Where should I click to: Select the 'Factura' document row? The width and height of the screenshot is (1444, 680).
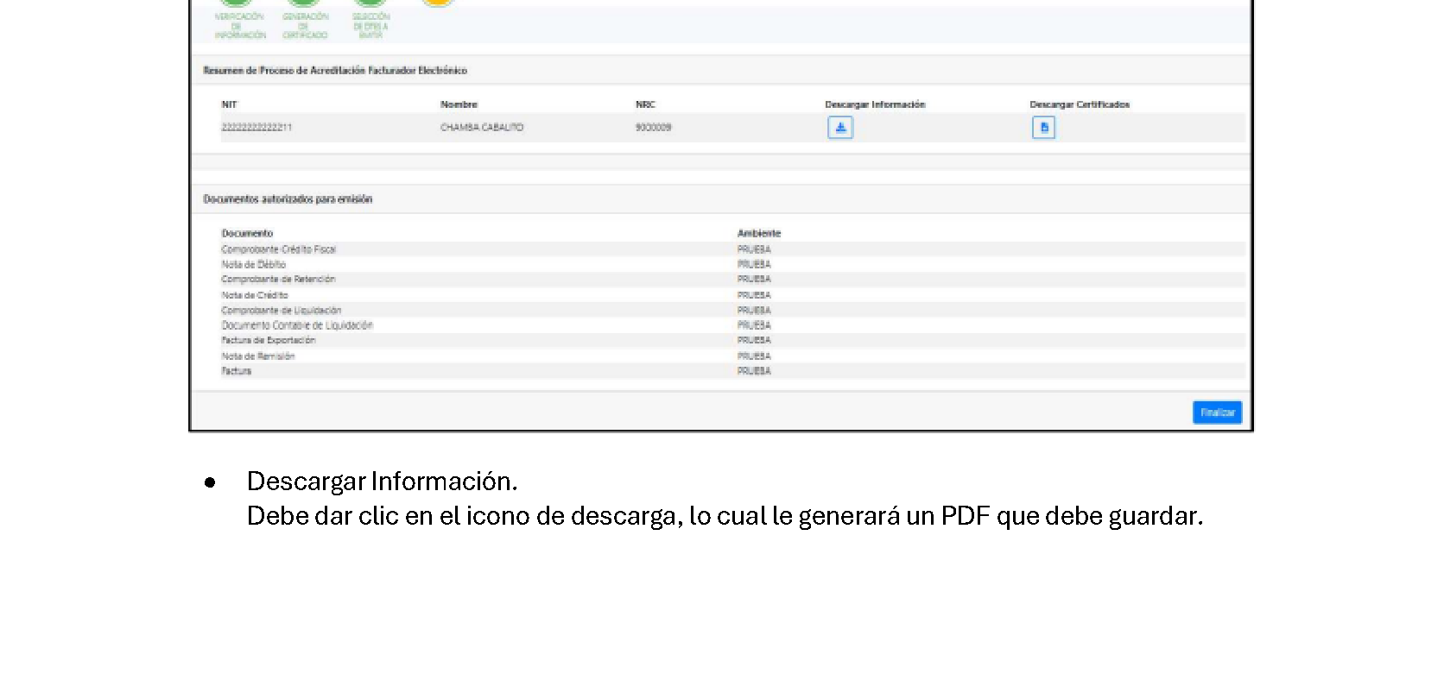tap(732, 371)
